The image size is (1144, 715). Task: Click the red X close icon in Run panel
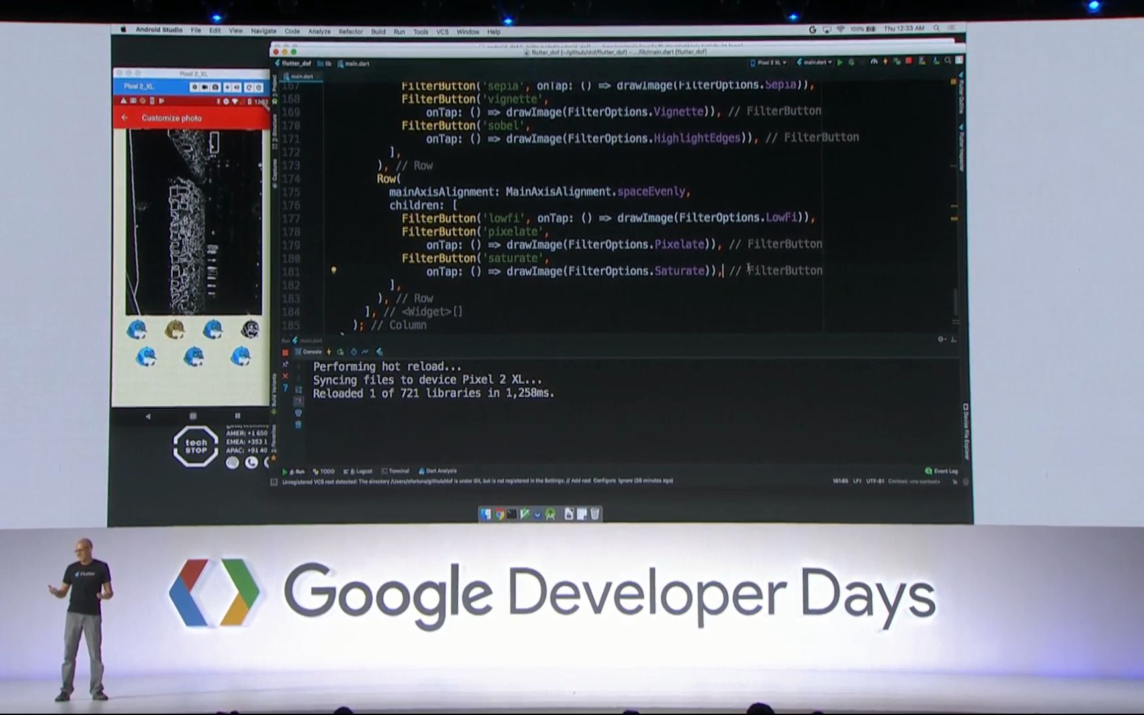pos(285,376)
